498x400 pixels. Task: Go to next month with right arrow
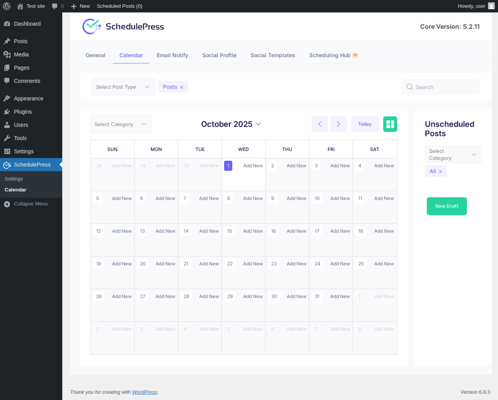[338, 124]
